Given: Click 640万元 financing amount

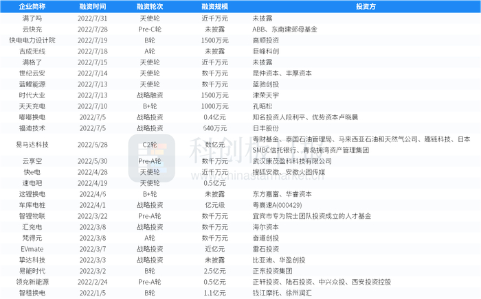Looking at the screenshot, I should pos(214,128).
